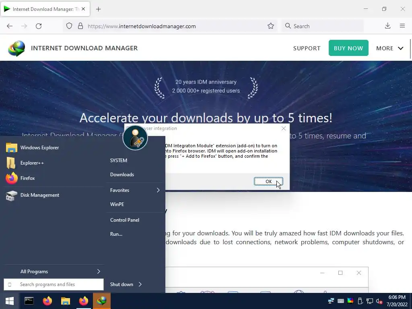Launch Windows Explorer from Start menu
The width and height of the screenshot is (412, 309).
[x=54, y=148]
